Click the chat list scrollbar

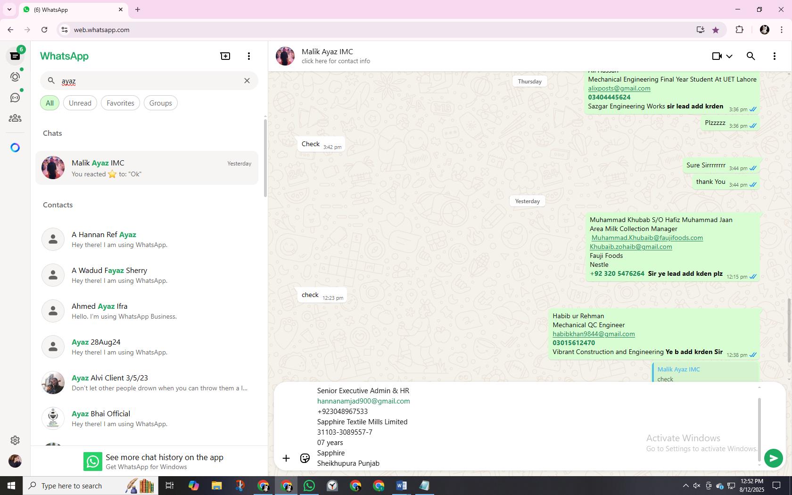[x=265, y=158]
